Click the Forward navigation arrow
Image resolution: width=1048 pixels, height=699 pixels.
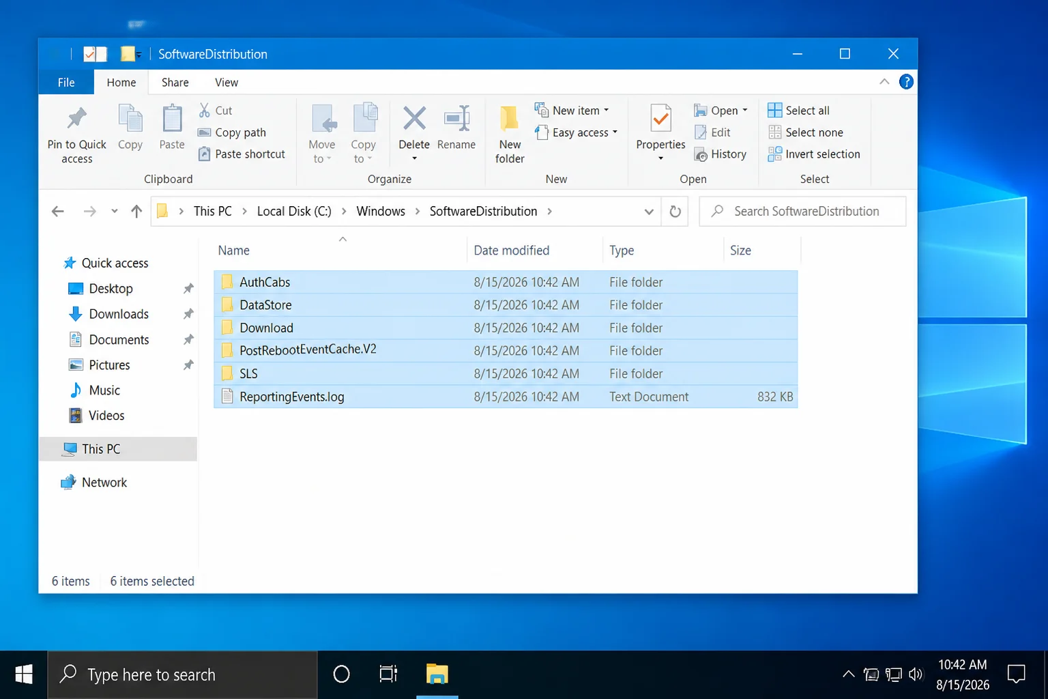pos(89,212)
